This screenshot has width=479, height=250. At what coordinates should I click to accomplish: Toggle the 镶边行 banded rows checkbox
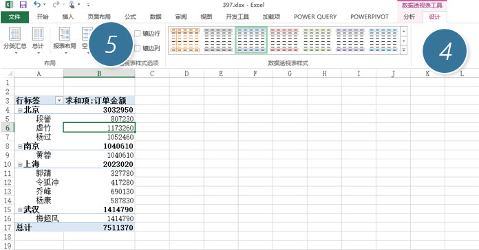pos(138,34)
